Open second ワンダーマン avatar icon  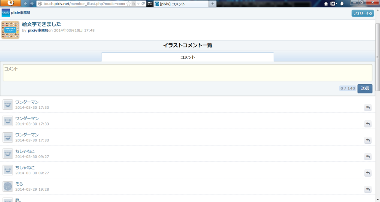(x=8, y=121)
